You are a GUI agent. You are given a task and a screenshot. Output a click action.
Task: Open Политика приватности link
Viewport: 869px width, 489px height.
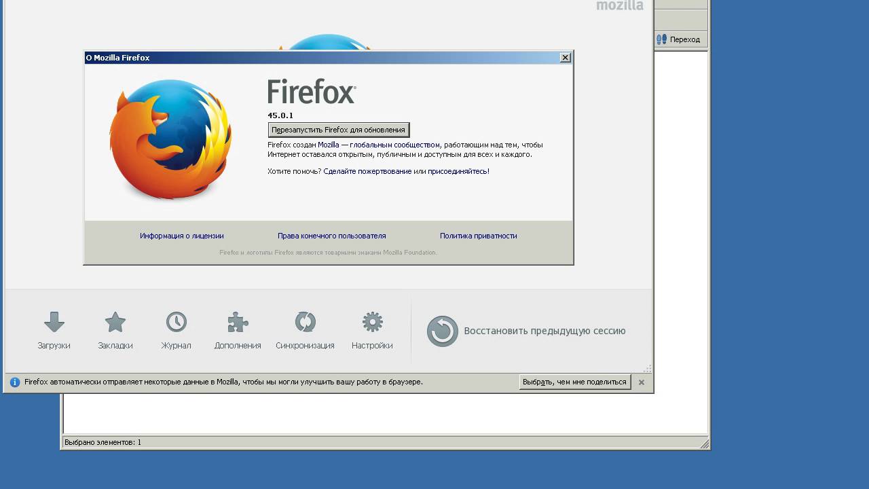478,236
